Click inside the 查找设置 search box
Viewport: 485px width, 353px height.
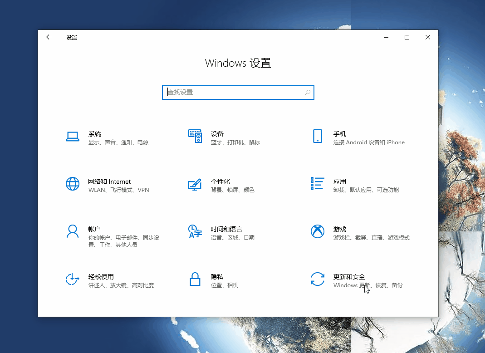pyautogui.click(x=227, y=92)
